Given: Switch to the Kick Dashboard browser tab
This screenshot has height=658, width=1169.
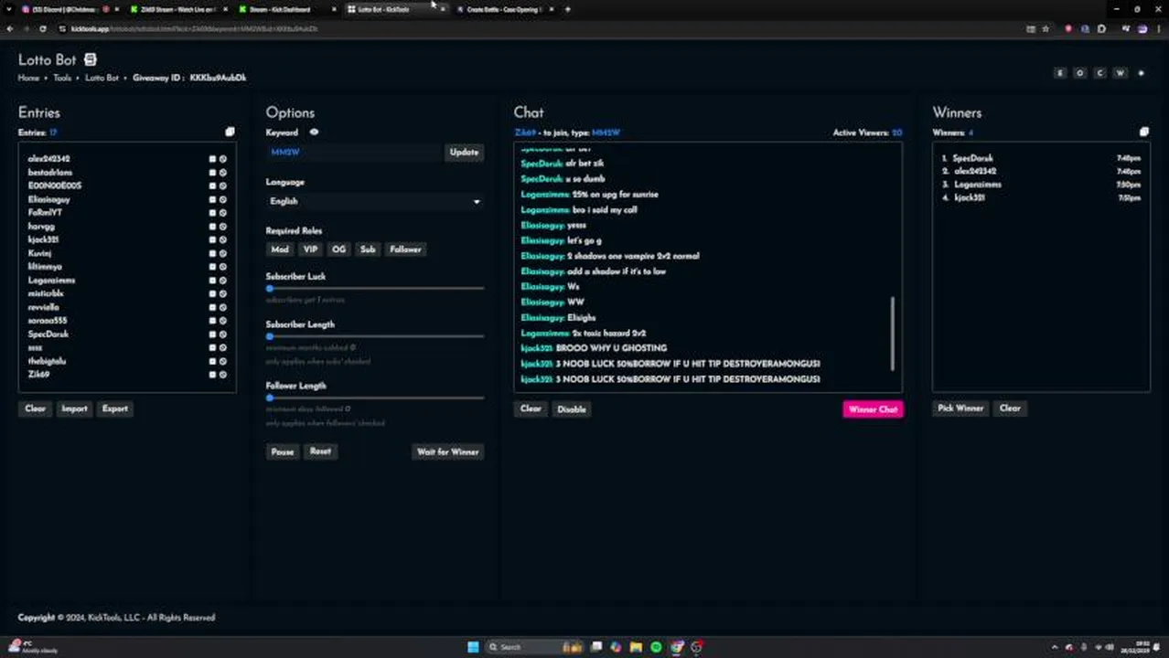Looking at the screenshot, I should coord(285,9).
